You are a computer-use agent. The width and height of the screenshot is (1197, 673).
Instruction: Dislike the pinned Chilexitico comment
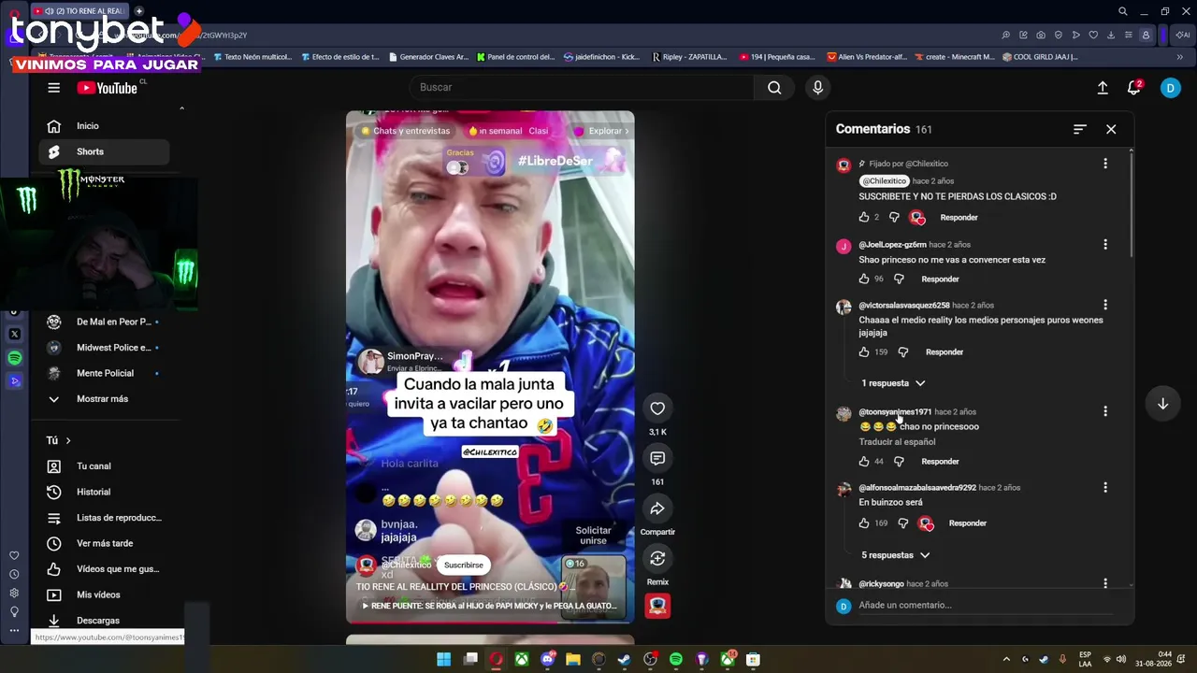coord(894,217)
